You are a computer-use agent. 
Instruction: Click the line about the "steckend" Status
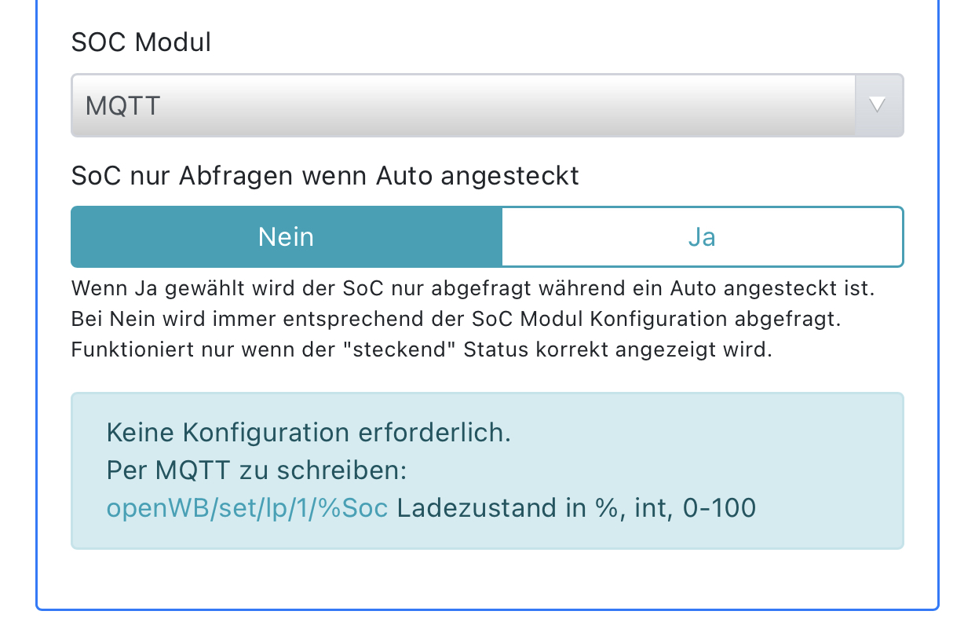click(422, 349)
